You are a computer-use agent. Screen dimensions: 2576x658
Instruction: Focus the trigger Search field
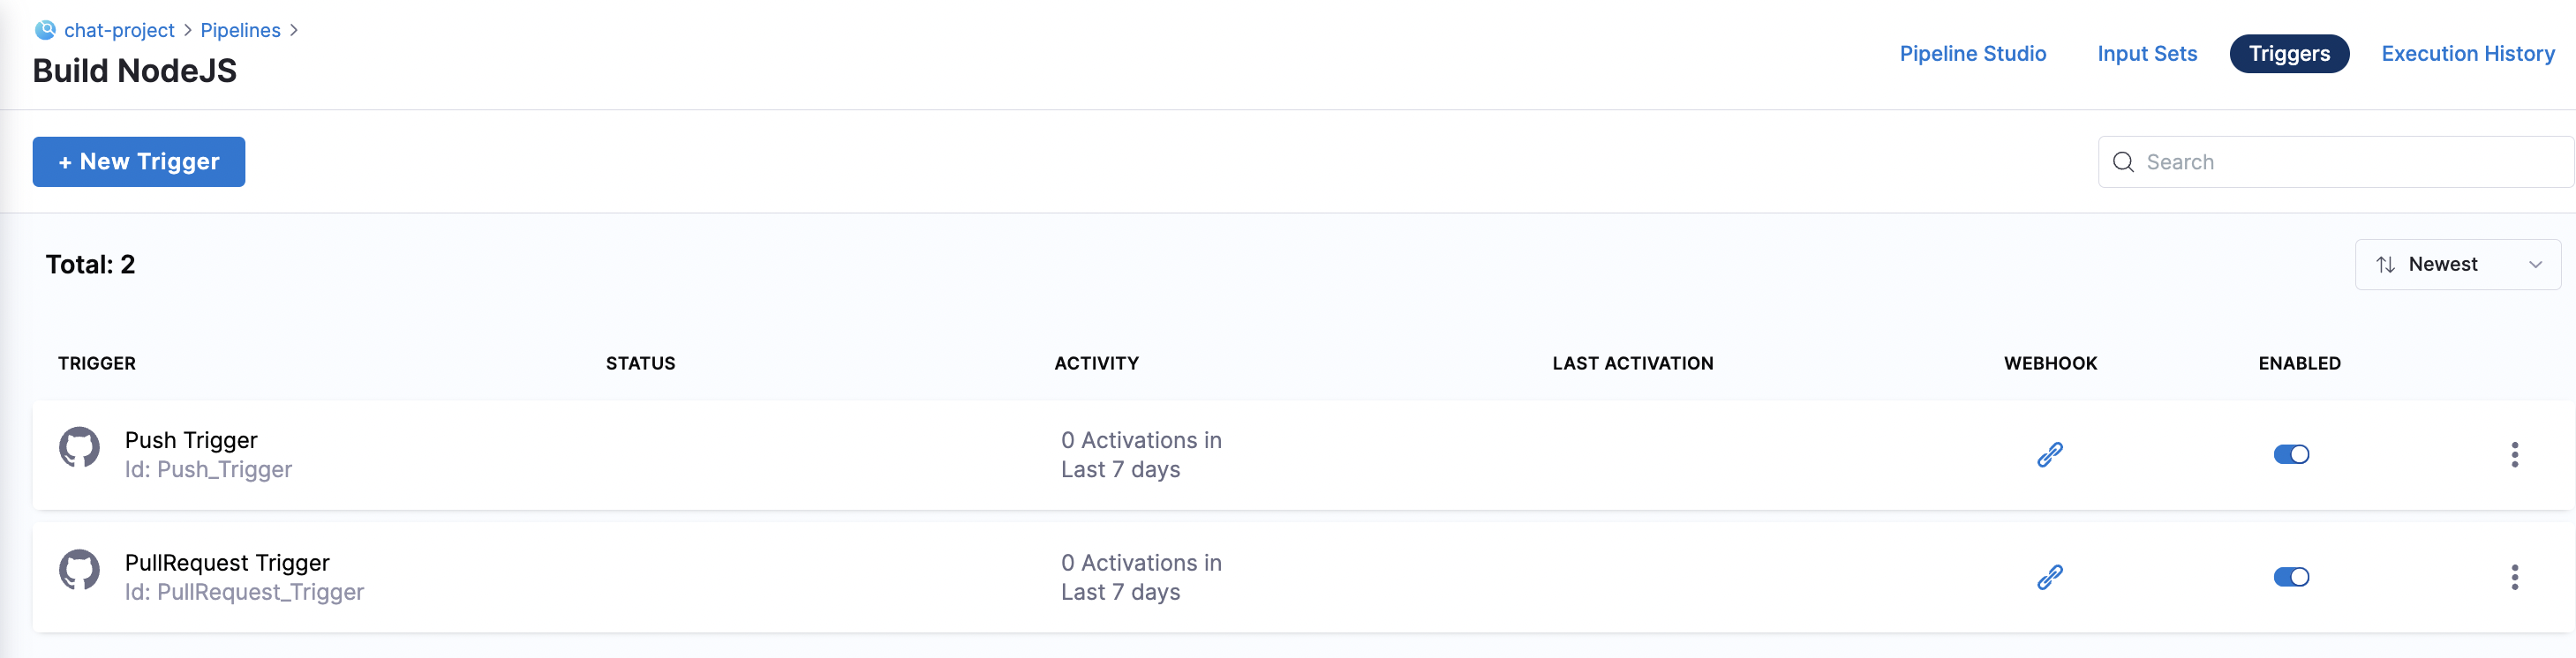2335,161
